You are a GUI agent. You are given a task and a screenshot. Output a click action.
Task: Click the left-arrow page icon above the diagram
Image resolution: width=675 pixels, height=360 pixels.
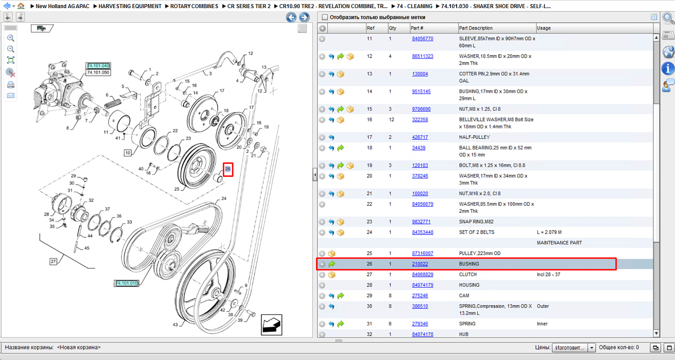coord(8,17)
